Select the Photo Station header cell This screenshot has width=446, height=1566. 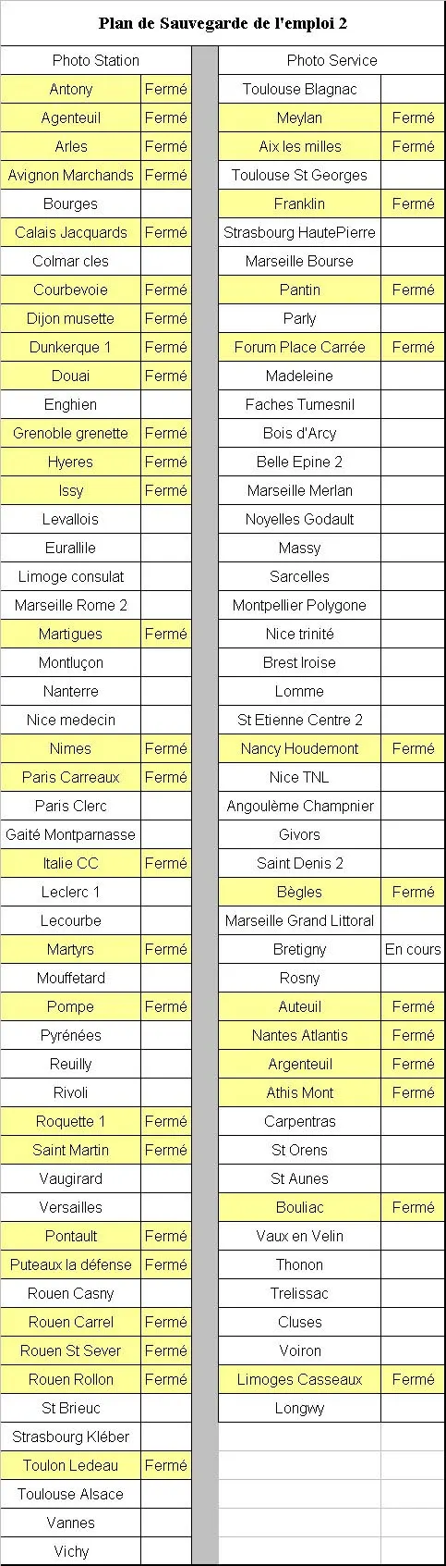point(96,60)
